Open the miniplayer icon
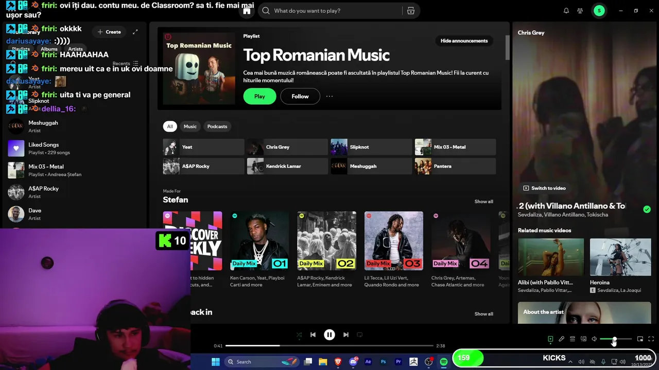Image resolution: width=659 pixels, height=370 pixels. (x=640, y=339)
